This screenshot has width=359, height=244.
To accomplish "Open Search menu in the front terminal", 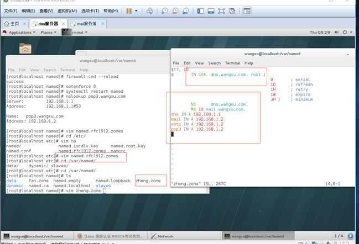I will [x=214, y=63].
